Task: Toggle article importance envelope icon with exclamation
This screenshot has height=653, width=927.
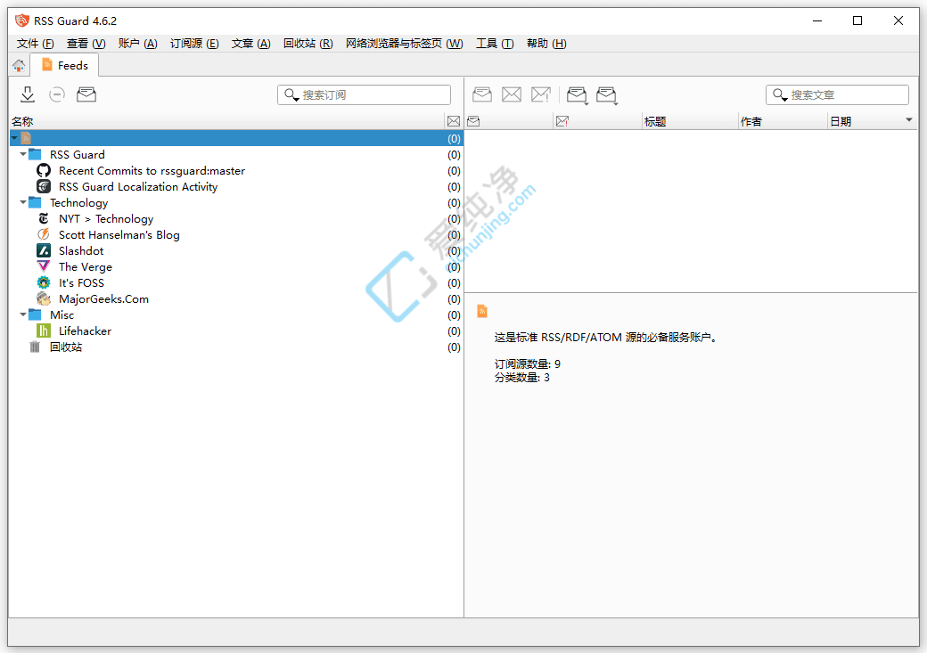Action: pyautogui.click(x=541, y=94)
